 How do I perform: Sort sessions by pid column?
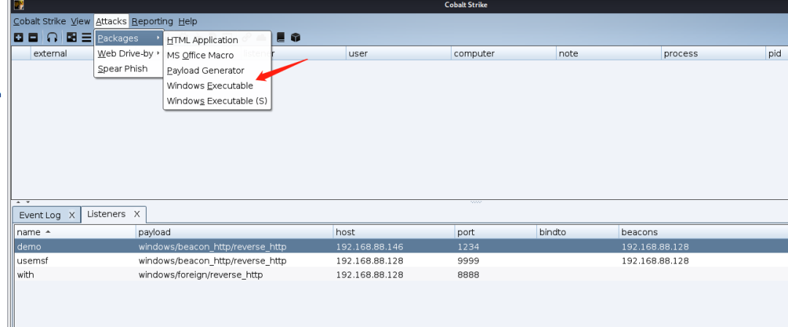point(777,53)
